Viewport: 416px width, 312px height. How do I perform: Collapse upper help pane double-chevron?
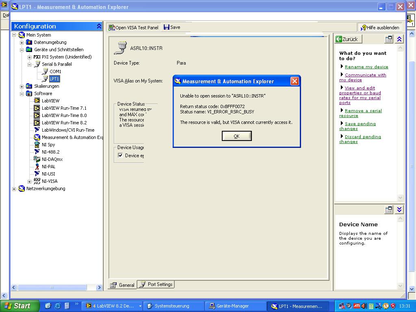tap(399, 39)
